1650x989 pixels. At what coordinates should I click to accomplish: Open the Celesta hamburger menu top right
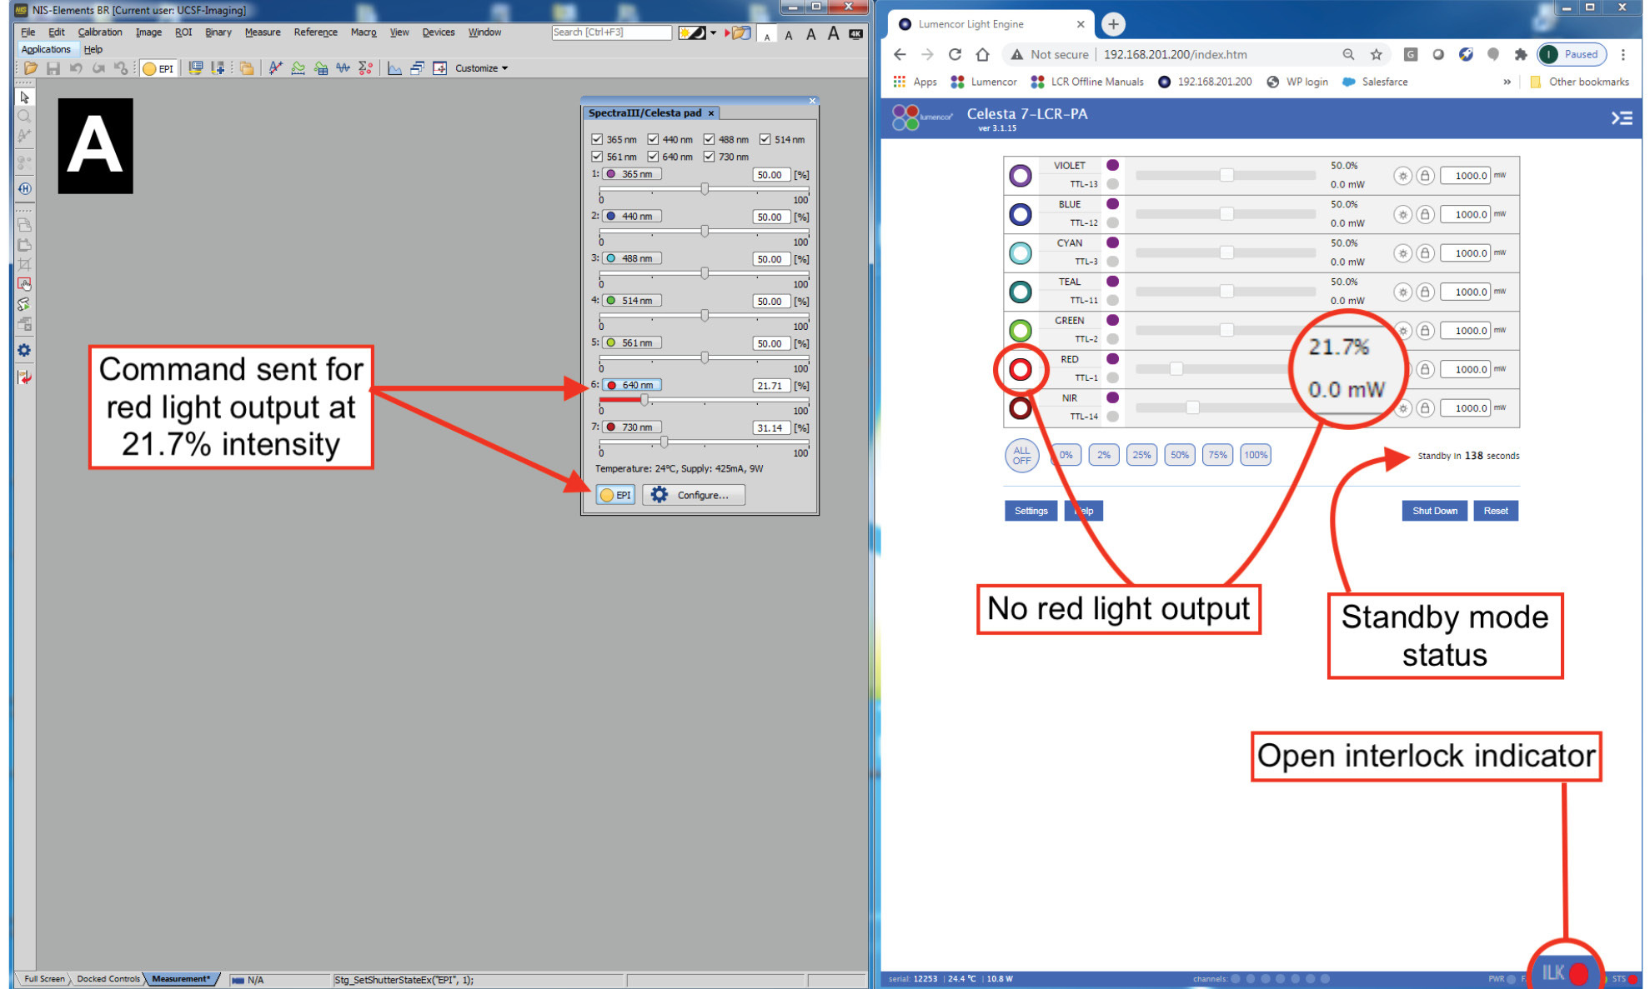click(x=1622, y=118)
